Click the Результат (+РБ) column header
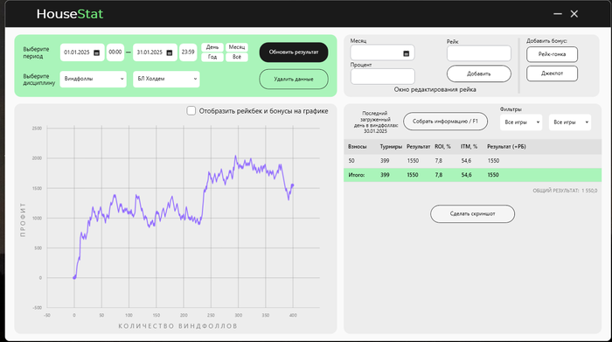 point(506,147)
